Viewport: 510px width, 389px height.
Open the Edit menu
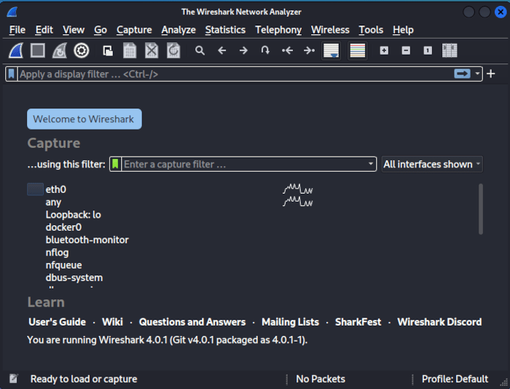pyautogui.click(x=44, y=30)
